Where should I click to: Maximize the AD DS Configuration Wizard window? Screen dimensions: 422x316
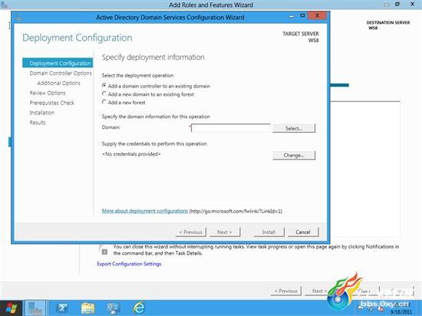pyautogui.click(x=302, y=15)
